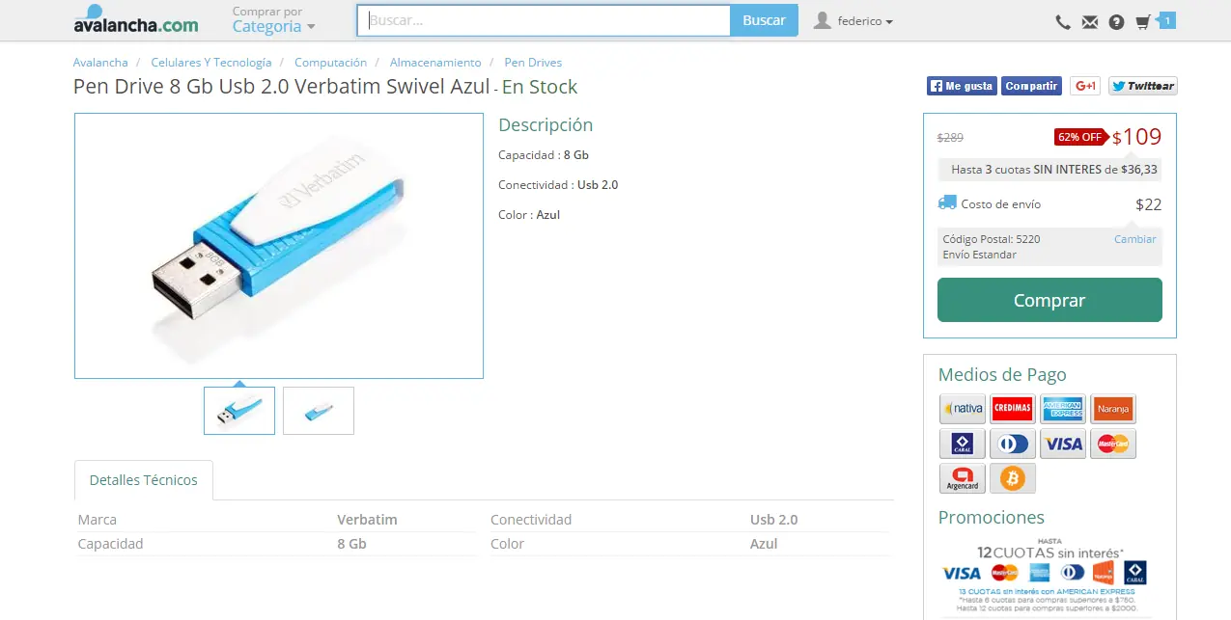1231x620 pixels.
Task: Click the green Comprar button
Action: [1049, 300]
